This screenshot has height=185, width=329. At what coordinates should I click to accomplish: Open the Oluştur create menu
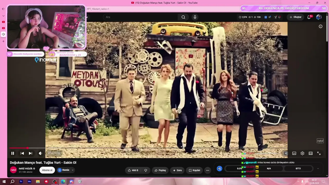tap(296, 17)
